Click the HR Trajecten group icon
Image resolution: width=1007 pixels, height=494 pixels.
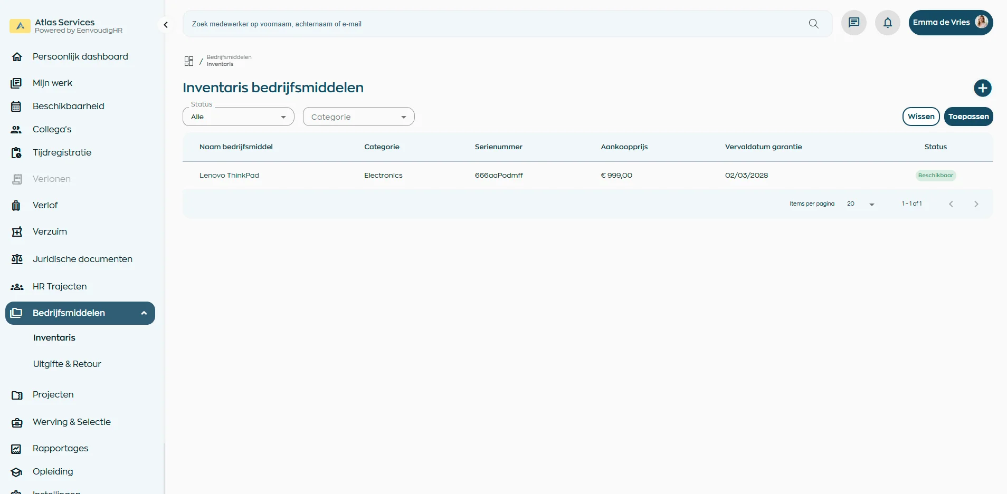coord(17,287)
